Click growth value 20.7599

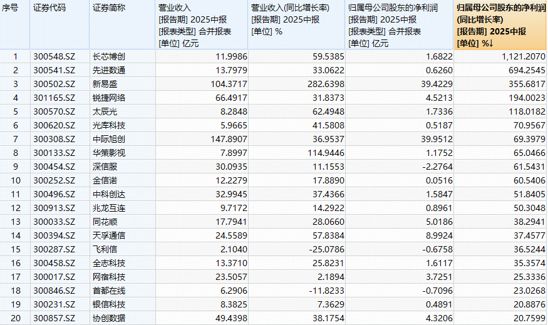(529, 318)
